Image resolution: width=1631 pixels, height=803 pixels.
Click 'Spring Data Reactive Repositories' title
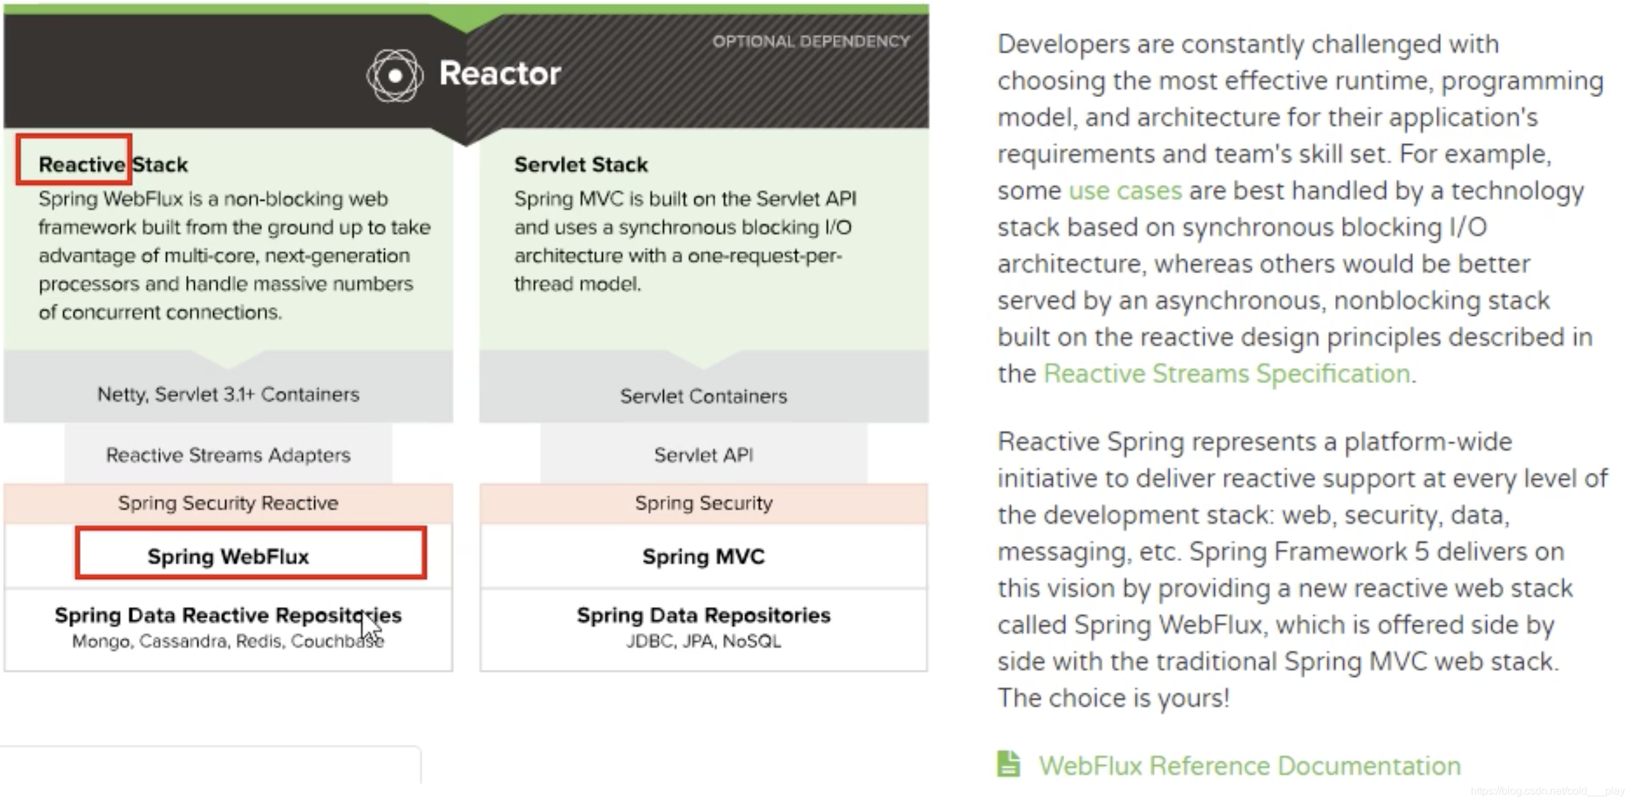tap(228, 615)
